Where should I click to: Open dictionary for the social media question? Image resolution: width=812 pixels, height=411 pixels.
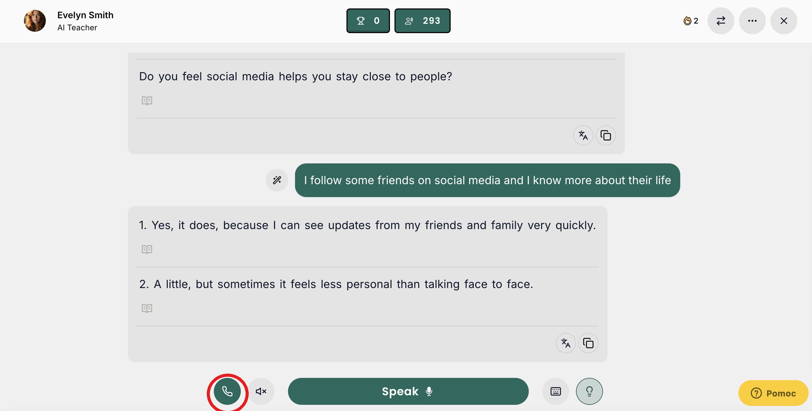(x=147, y=101)
